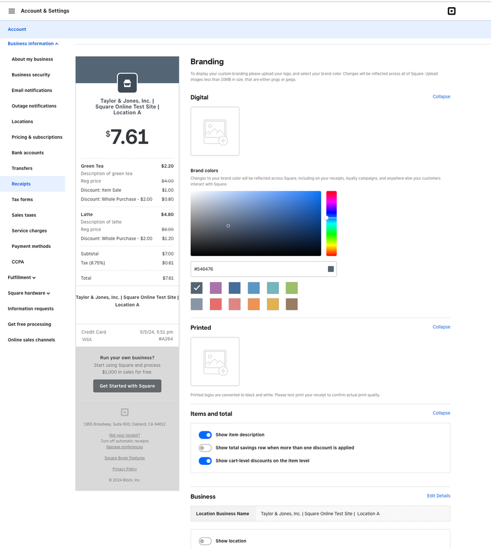This screenshot has width=491, height=549.
Task: Click the Square logo in the top bar
Action: pos(451,10)
